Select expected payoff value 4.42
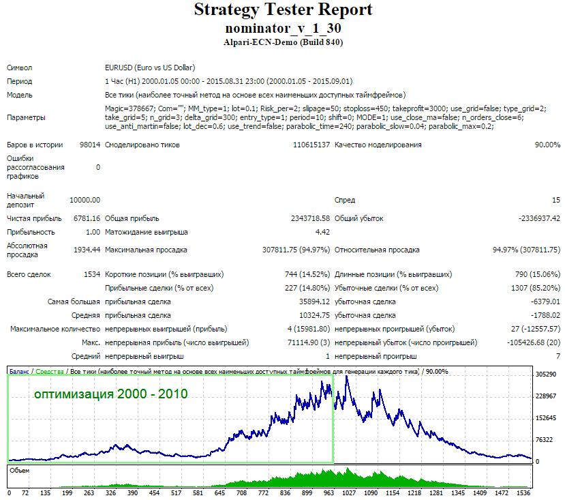The height and width of the screenshot is (500, 565). 322,233
